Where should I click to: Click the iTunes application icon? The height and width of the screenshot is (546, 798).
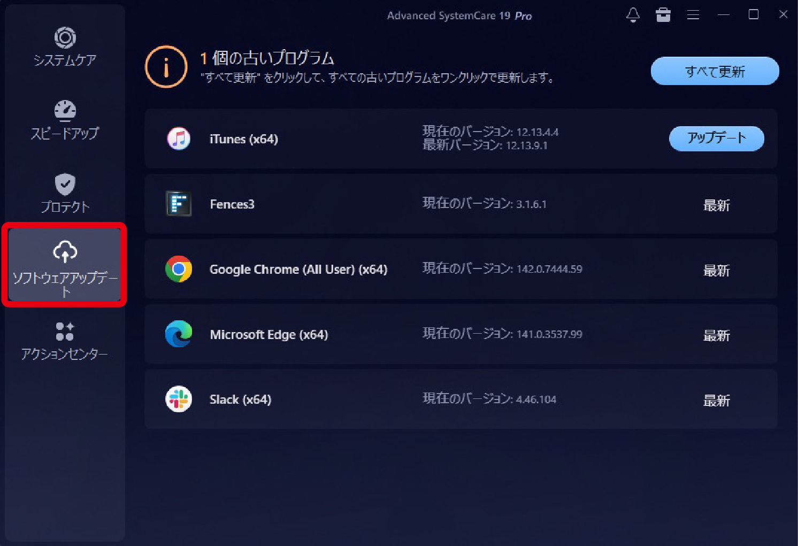point(179,139)
